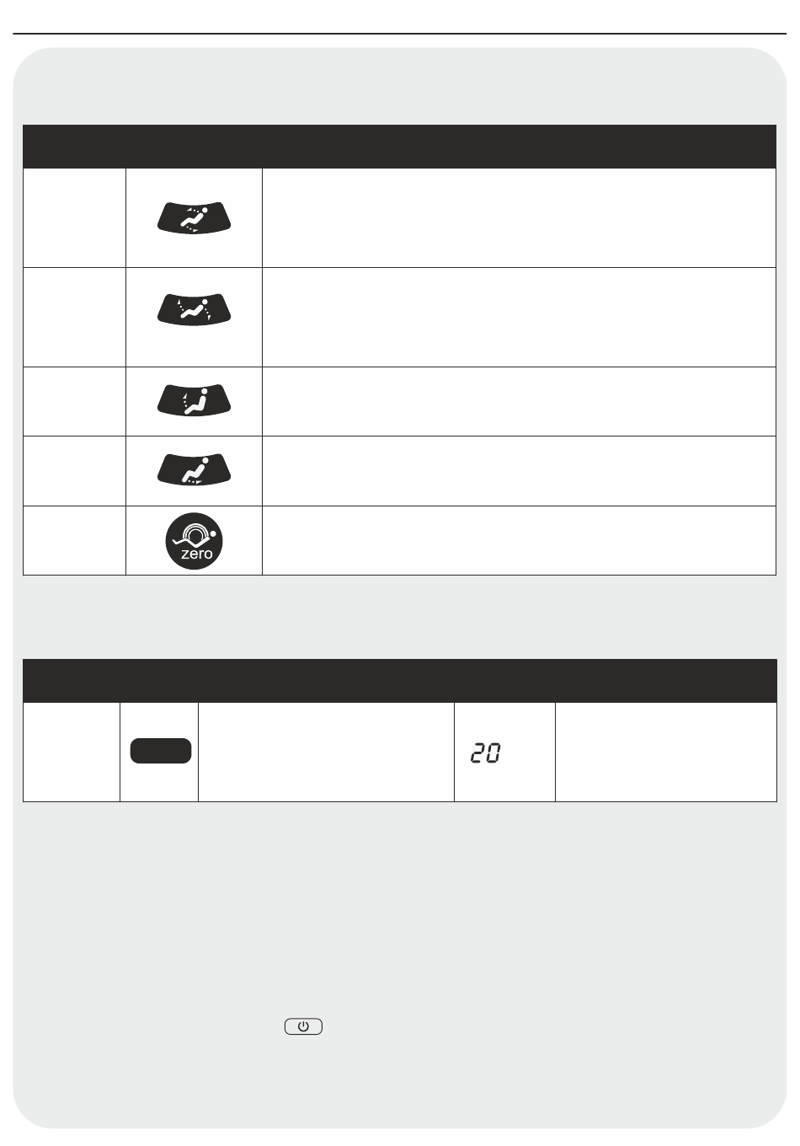
Task: Select cell right of the 20 display
Action: (665, 752)
